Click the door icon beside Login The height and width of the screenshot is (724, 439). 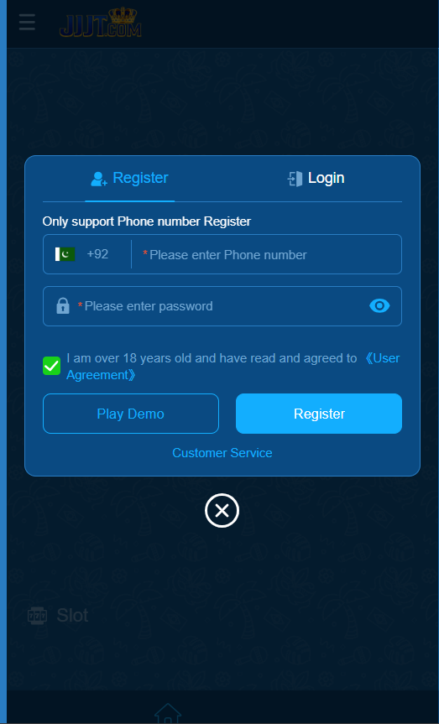[x=295, y=179]
